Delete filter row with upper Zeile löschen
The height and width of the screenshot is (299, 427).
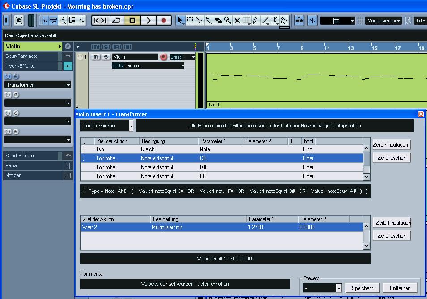391,158
